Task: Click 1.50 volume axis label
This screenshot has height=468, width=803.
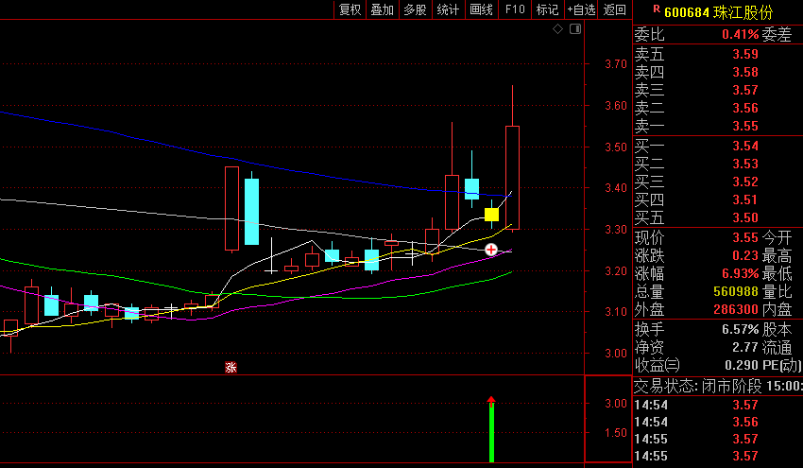Action: (x=616, y=433)
